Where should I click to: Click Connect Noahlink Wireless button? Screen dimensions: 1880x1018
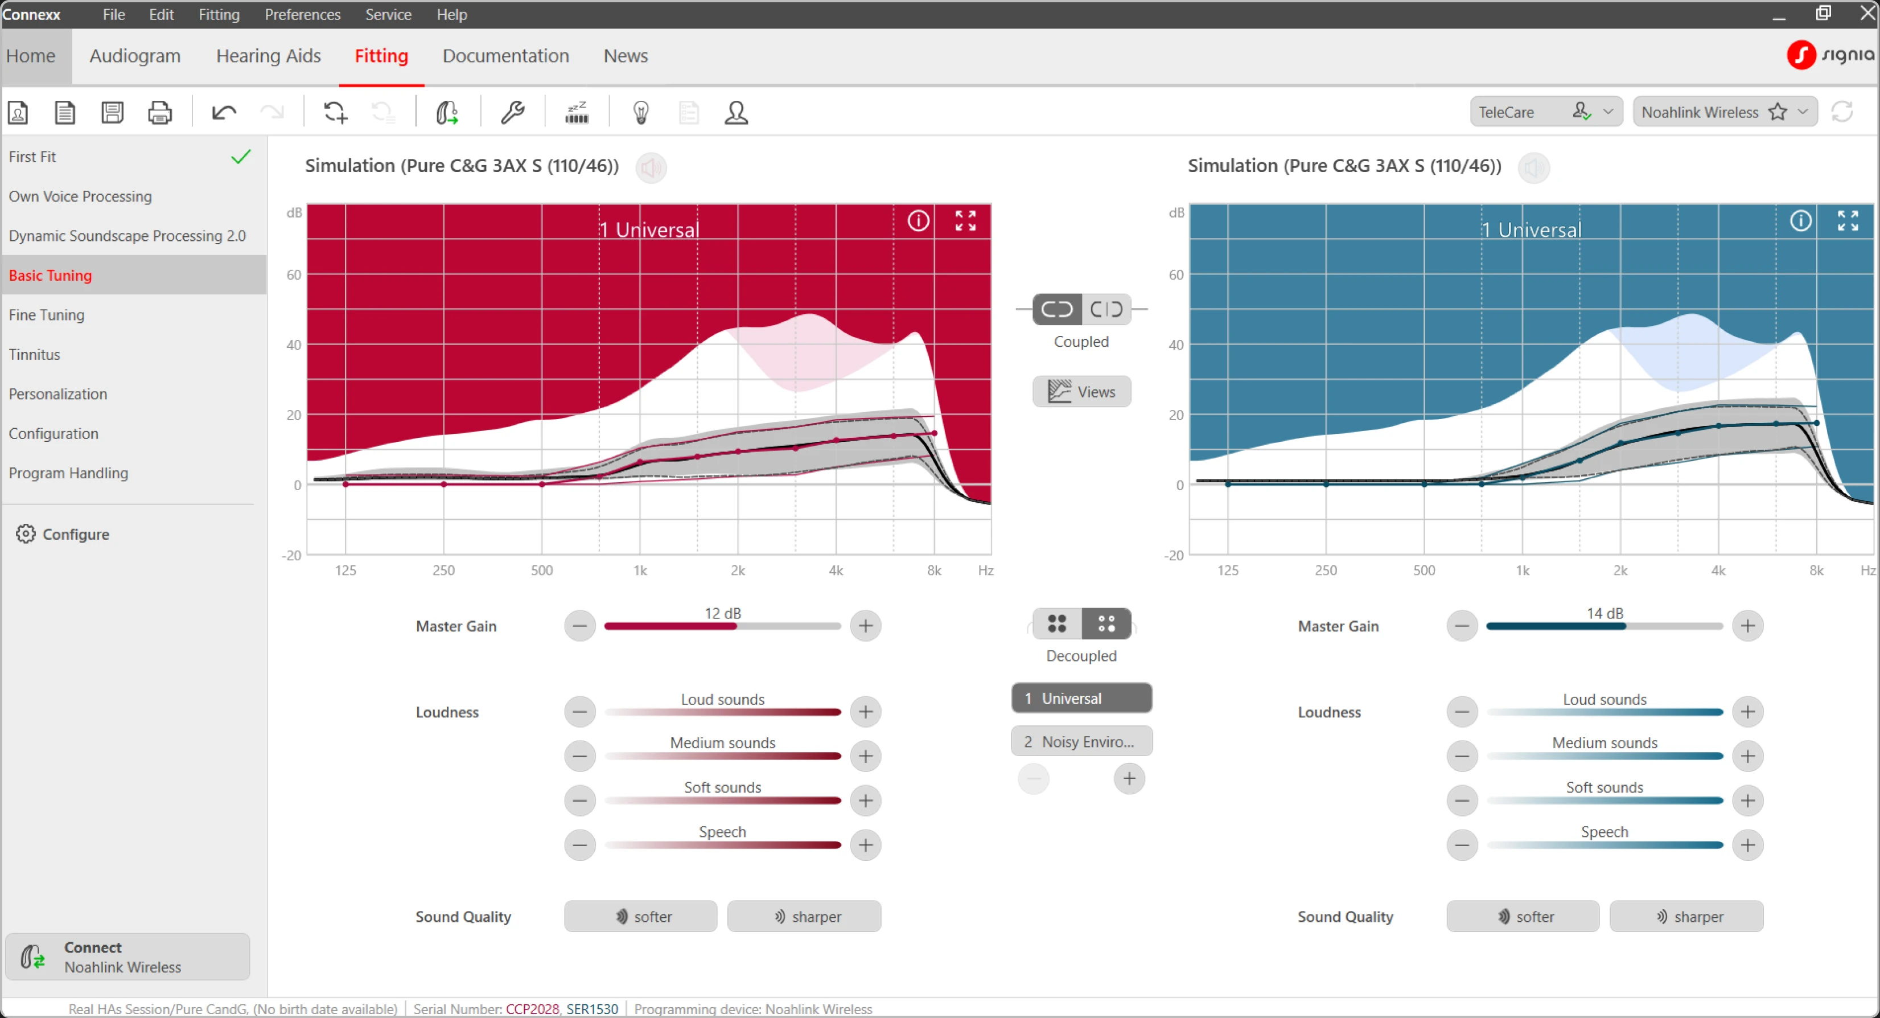point(127,958)
